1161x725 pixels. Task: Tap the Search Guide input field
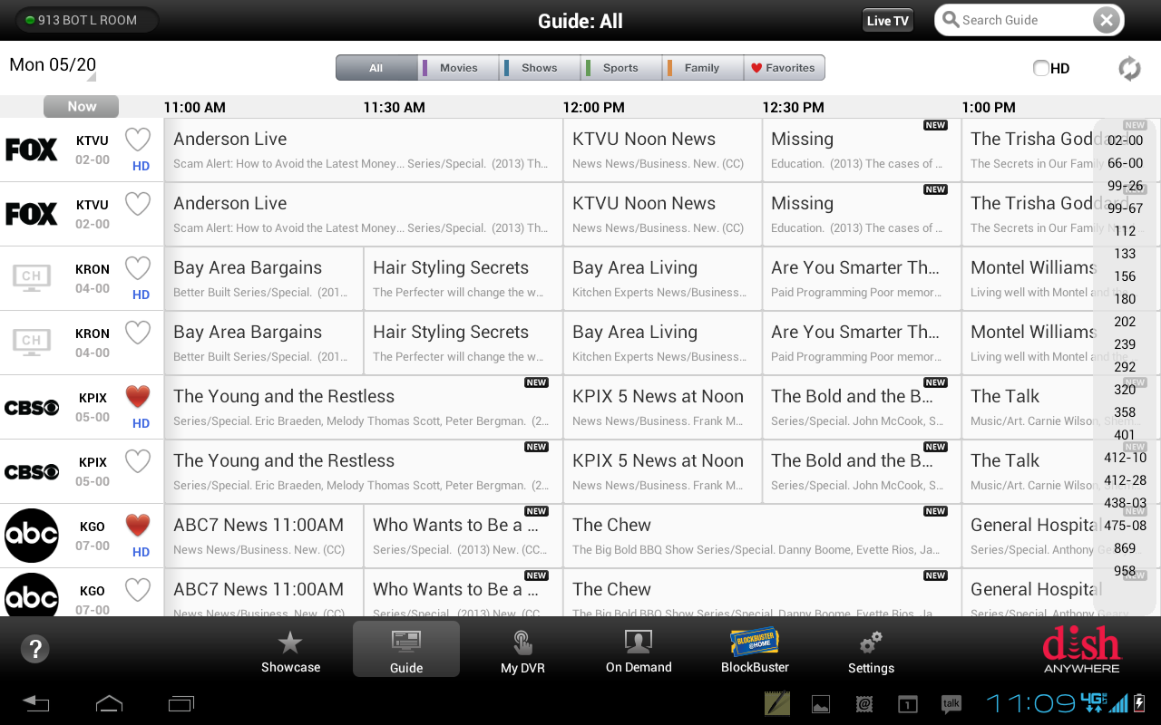[1016, 19]
